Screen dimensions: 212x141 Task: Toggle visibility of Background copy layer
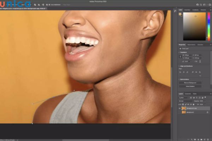pos(179,108)
